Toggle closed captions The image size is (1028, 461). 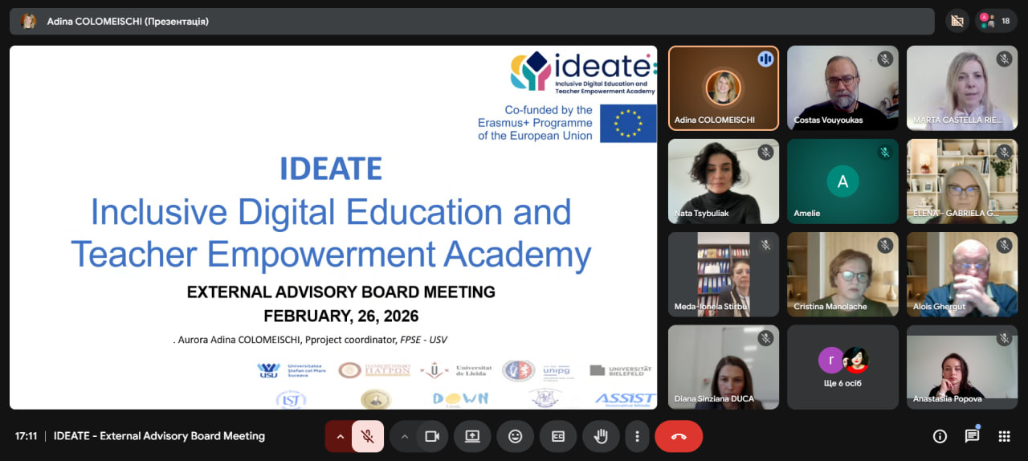coord(557,436)
